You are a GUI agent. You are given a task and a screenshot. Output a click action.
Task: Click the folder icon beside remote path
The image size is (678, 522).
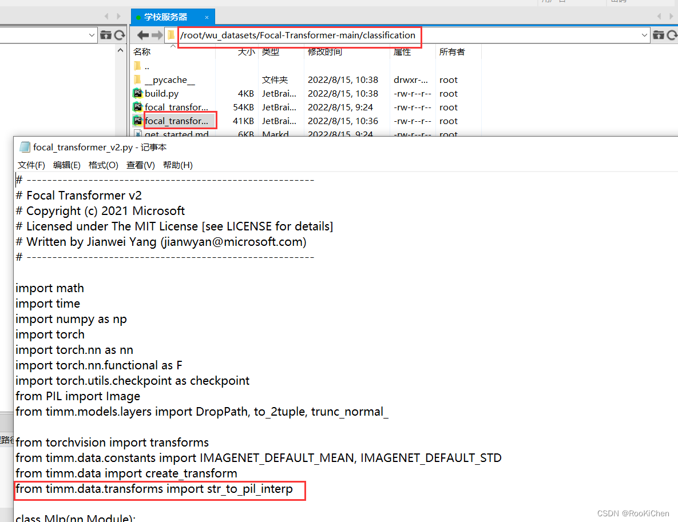(172, 35)
